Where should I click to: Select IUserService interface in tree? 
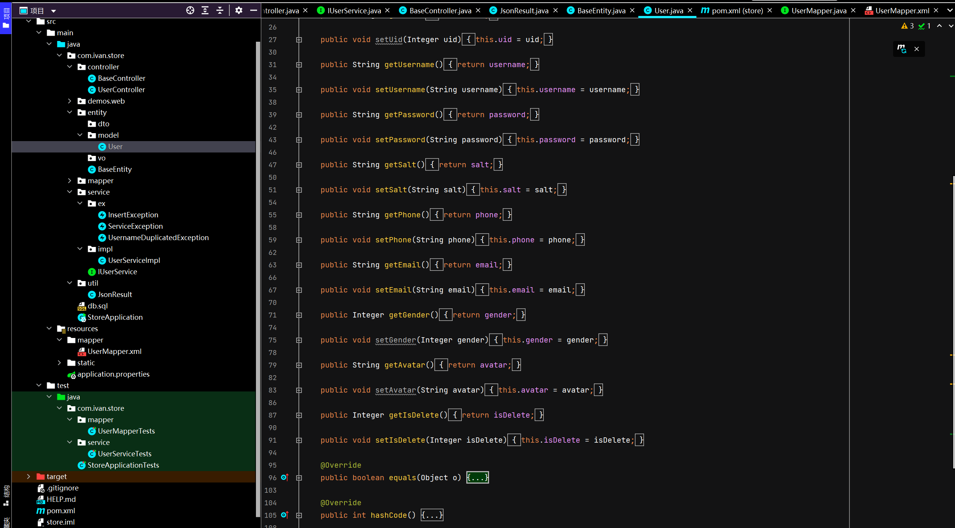(x=117, y=272)
